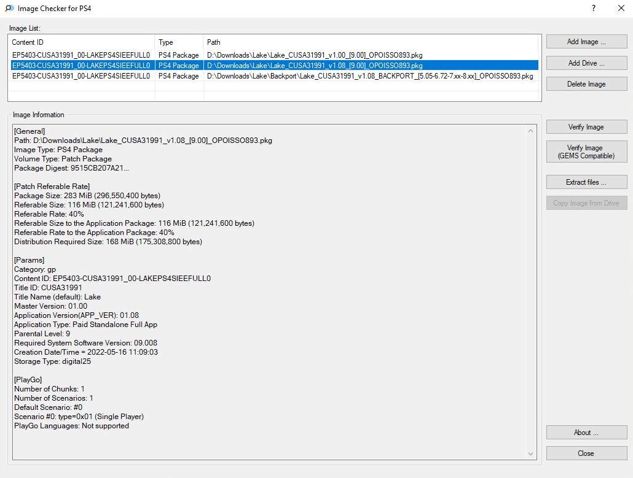Click the Delete Image button

click(586, 84)
